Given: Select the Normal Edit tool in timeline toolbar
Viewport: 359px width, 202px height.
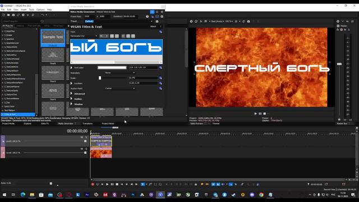Looking at the screenshot, I should click(142, 184).
